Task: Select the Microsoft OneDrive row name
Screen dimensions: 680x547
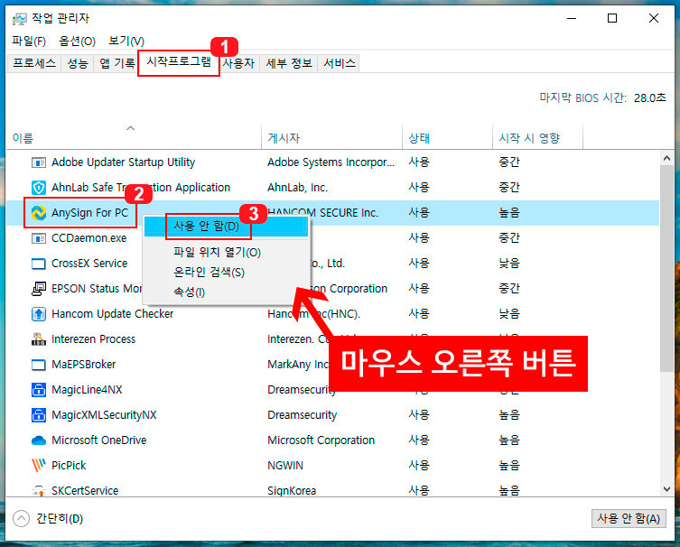Action: tap(98, 440)
